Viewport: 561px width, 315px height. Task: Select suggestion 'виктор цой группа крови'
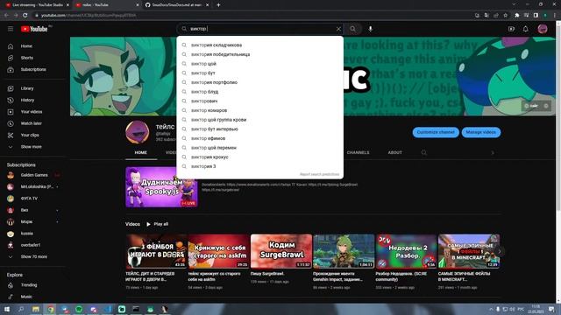tap(259, 120)
